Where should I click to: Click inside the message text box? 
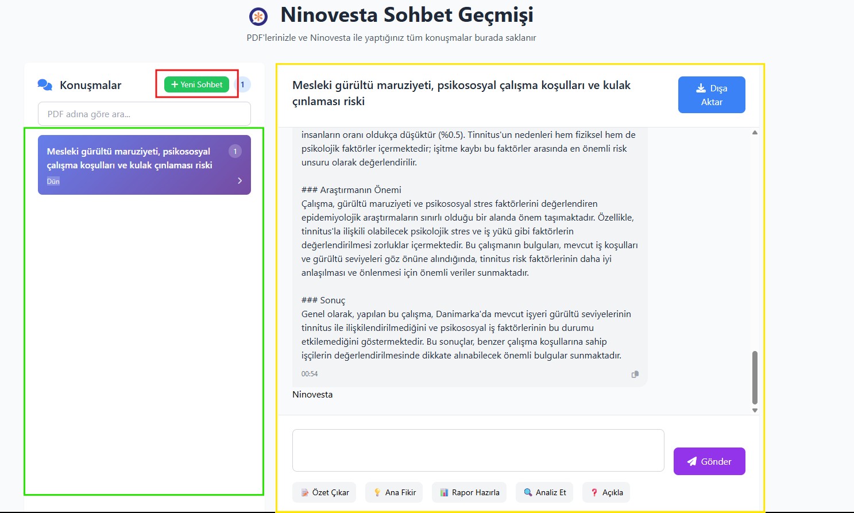click(x=478, y=450)
